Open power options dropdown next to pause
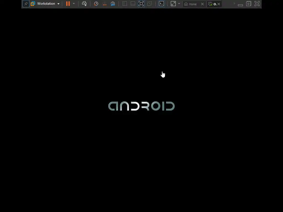Viewport: 283px width, 212px height. (x=74, y=4)
